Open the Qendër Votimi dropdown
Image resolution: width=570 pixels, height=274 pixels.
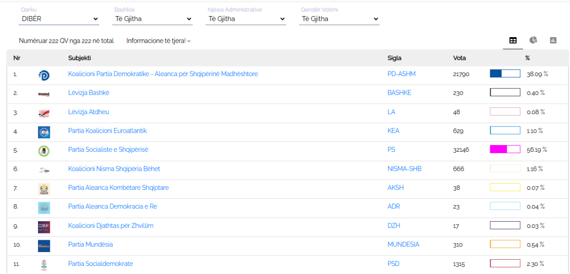tap(340, 19)
